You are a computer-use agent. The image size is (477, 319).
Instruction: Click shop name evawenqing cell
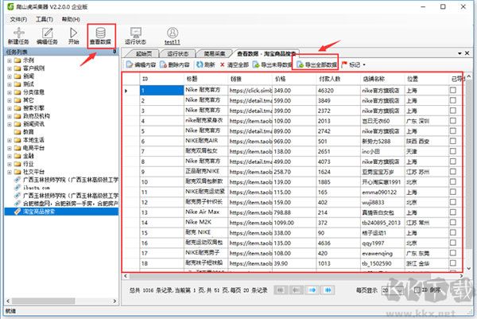[382, 253]
